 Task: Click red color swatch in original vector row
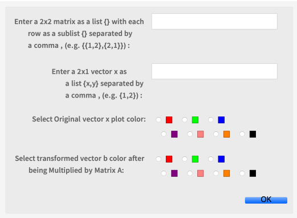coord(169,120)
